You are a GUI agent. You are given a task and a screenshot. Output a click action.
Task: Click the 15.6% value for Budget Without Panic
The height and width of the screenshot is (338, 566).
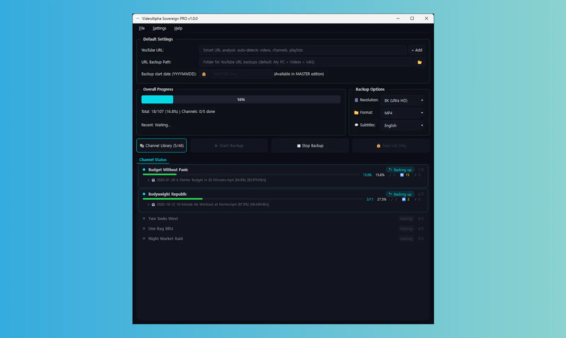tap(380, 175)
